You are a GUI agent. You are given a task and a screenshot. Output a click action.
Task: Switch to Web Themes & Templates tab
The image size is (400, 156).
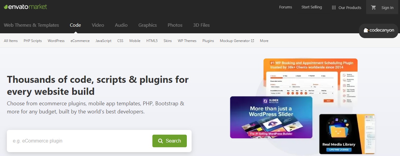coord(31,25)
